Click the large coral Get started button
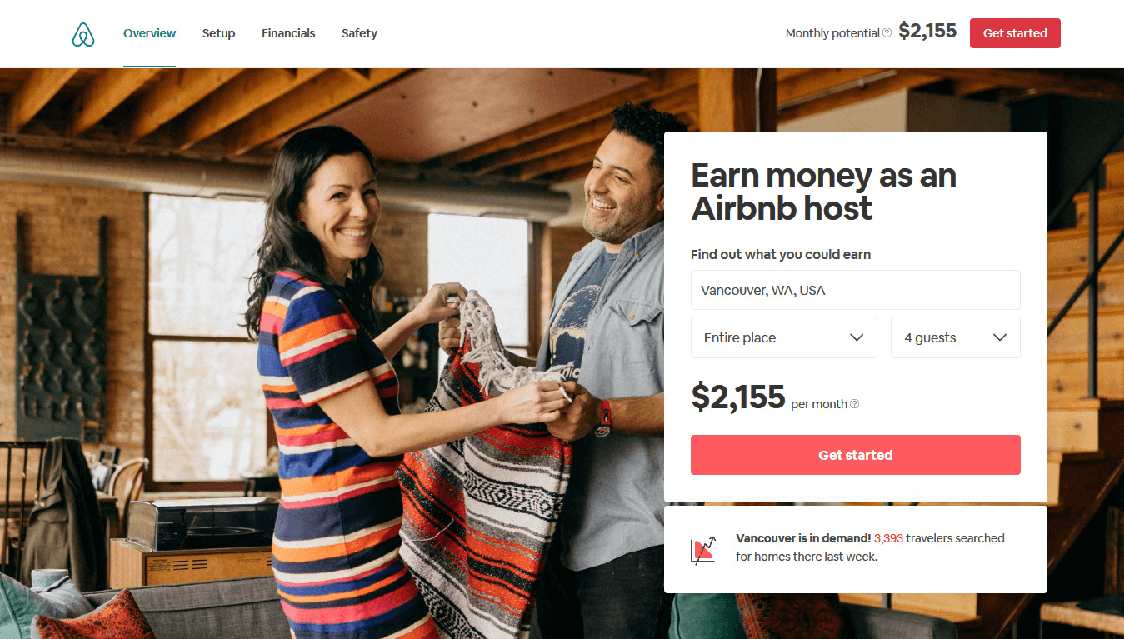The width and height of the screenshot is (1124, 639). 855,455
